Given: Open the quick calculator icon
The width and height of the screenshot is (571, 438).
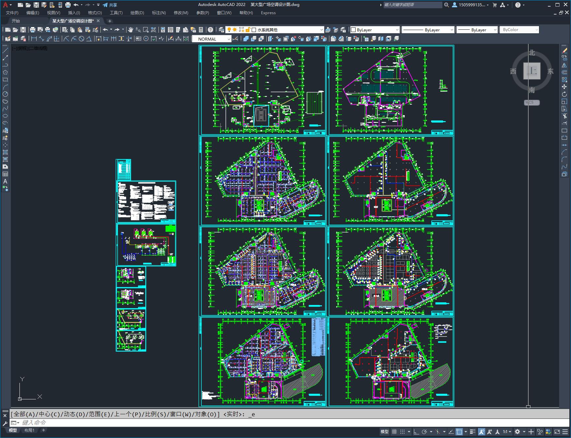Looking at the screenshot, I should pos(201,30).
